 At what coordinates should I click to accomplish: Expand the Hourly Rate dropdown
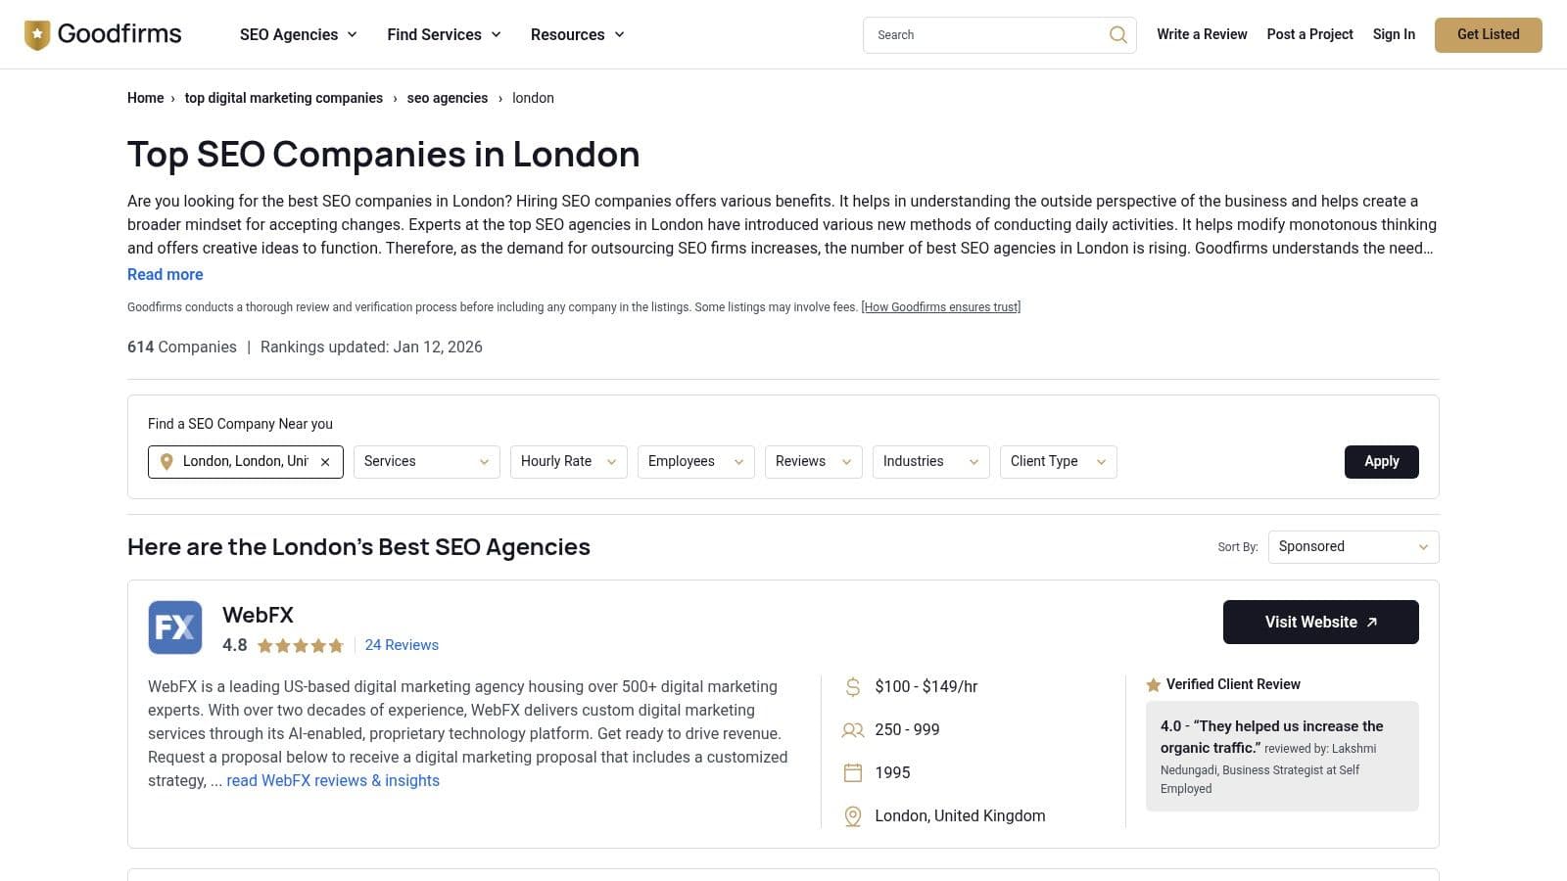pyautogui.click(x=568, y=461)
